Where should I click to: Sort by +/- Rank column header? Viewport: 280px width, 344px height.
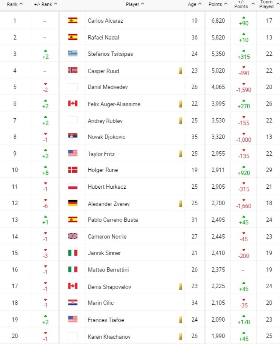pyautogui.click(x=45, y=4)
